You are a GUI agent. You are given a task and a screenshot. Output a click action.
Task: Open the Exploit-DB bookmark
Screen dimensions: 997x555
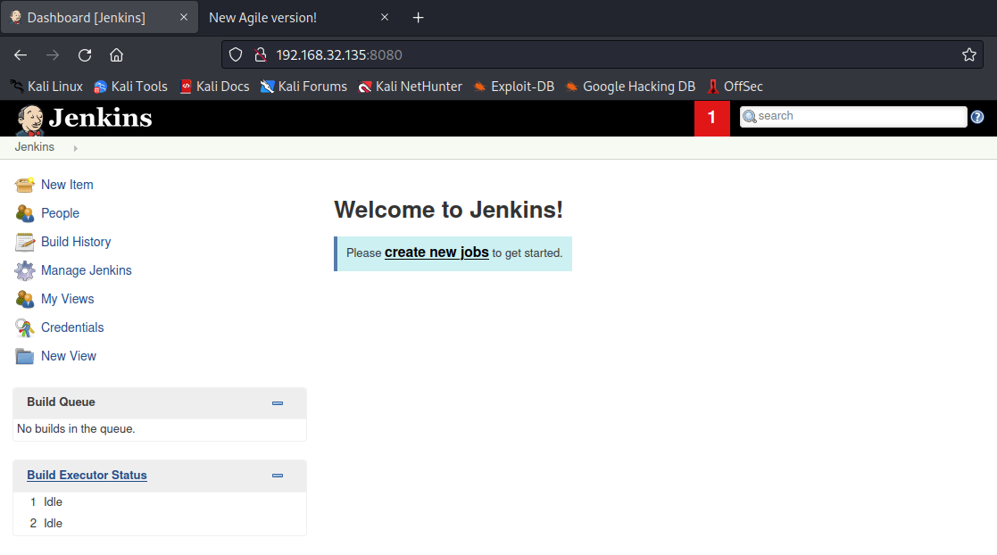click(x=514, y=87)
